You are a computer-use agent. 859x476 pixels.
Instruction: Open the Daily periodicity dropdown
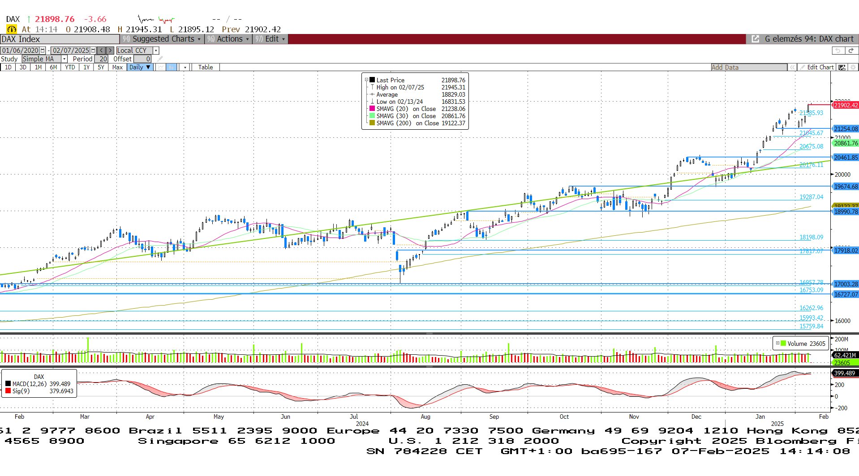pos(140,67)
